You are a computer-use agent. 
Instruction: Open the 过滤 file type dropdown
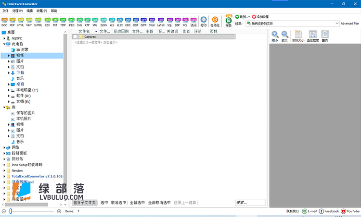[337, 24]
